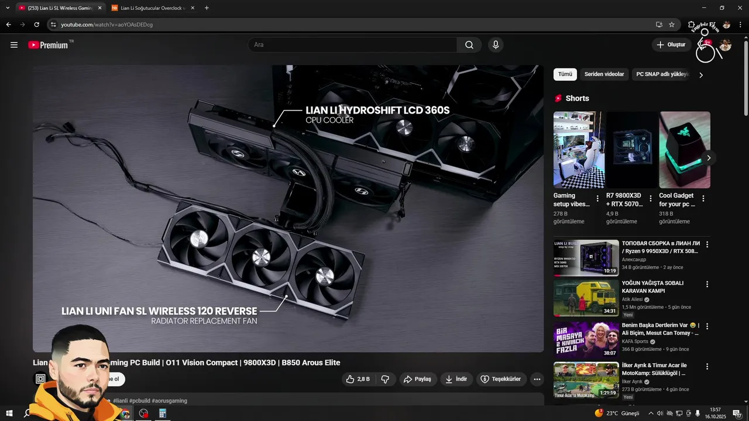View site information icon in address bar
The image size is (749, 421).
point(53,25)
